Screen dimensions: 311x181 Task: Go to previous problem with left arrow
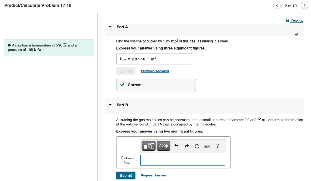click(277, 5)
